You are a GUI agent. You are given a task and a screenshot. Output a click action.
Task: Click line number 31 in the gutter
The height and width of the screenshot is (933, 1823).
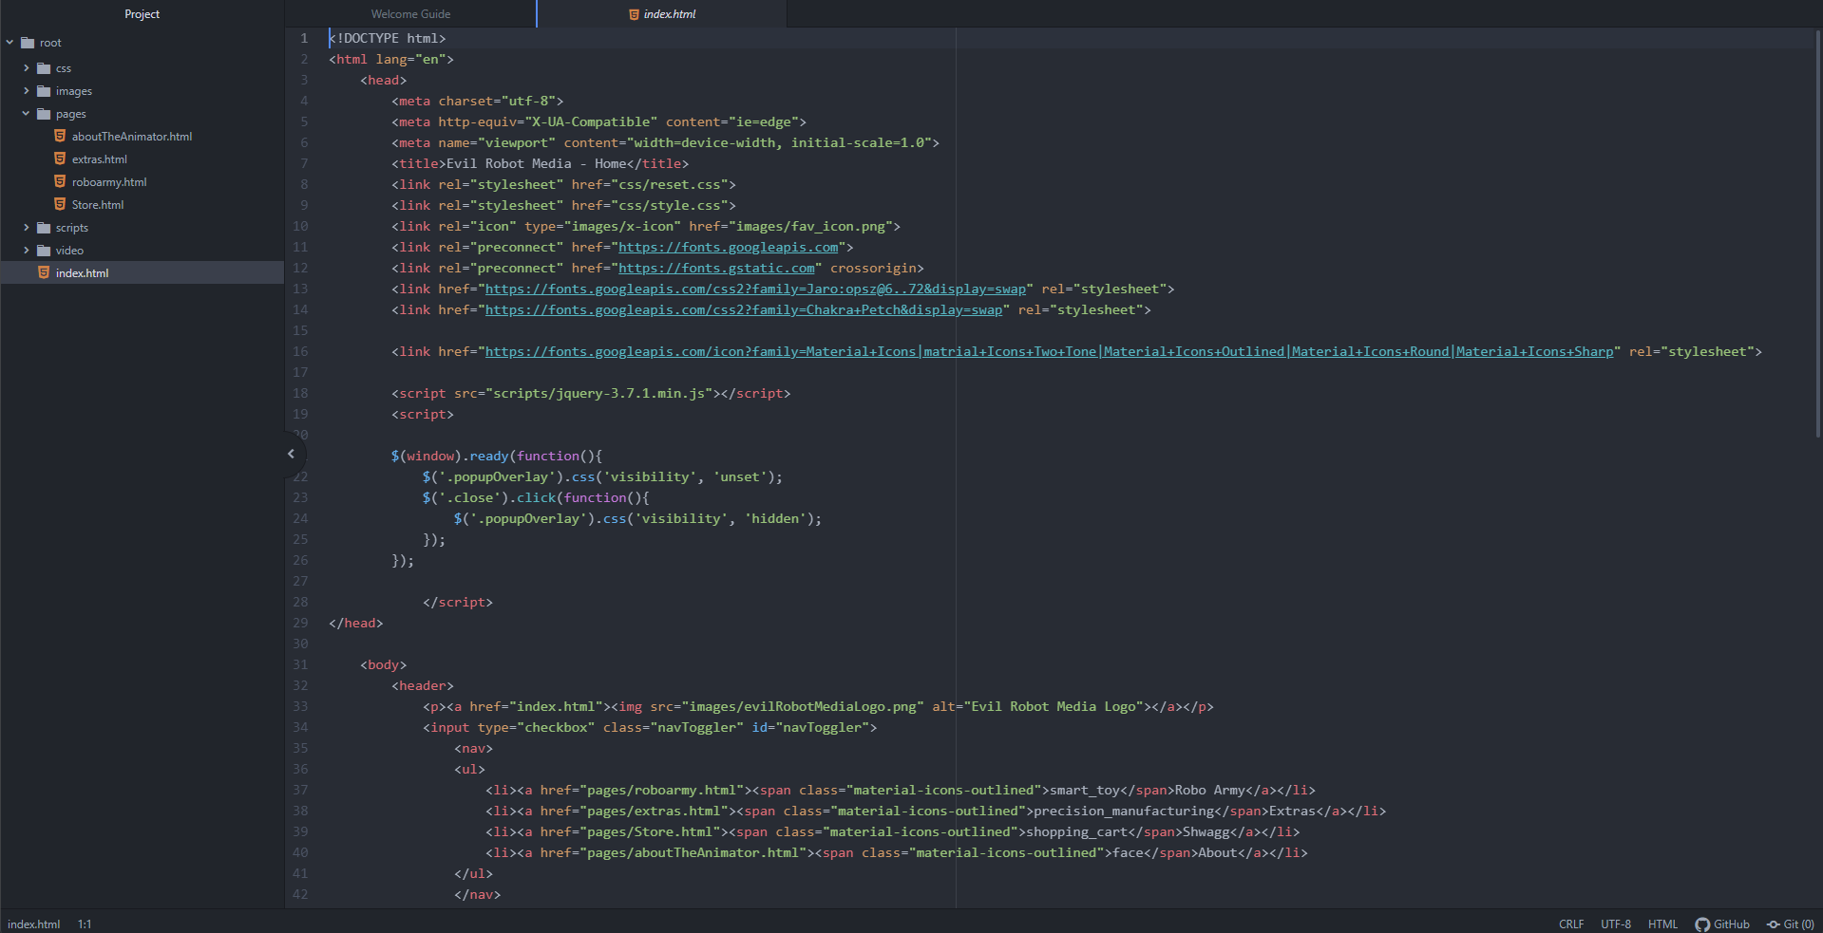tap(300, 665)
